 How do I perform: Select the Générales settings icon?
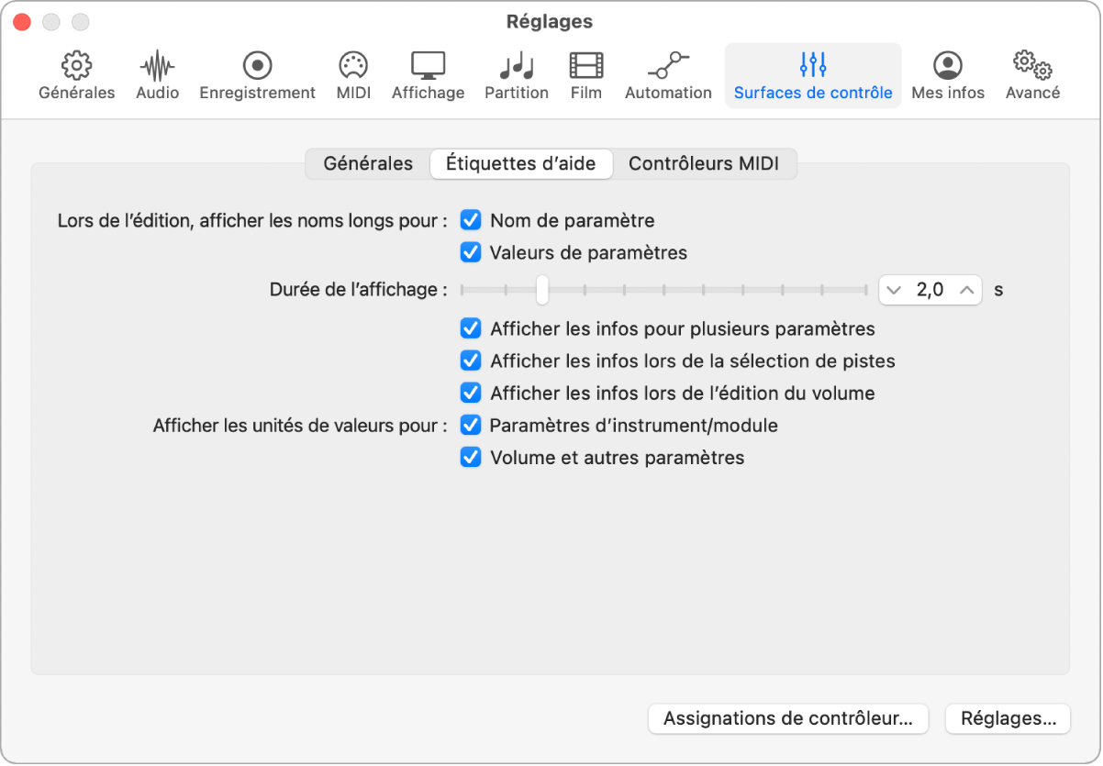pos(76,73)
